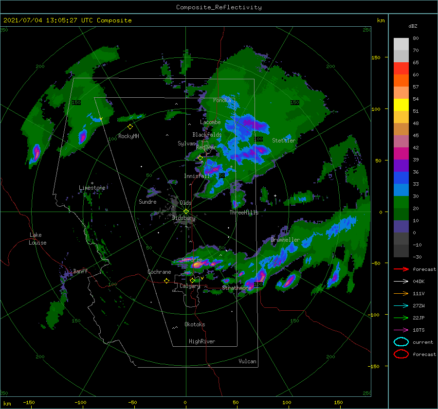Click the magenta 39–42 dBZ color swatch
438x409 pixels.
pyautogui.click(x=401, y=154)
